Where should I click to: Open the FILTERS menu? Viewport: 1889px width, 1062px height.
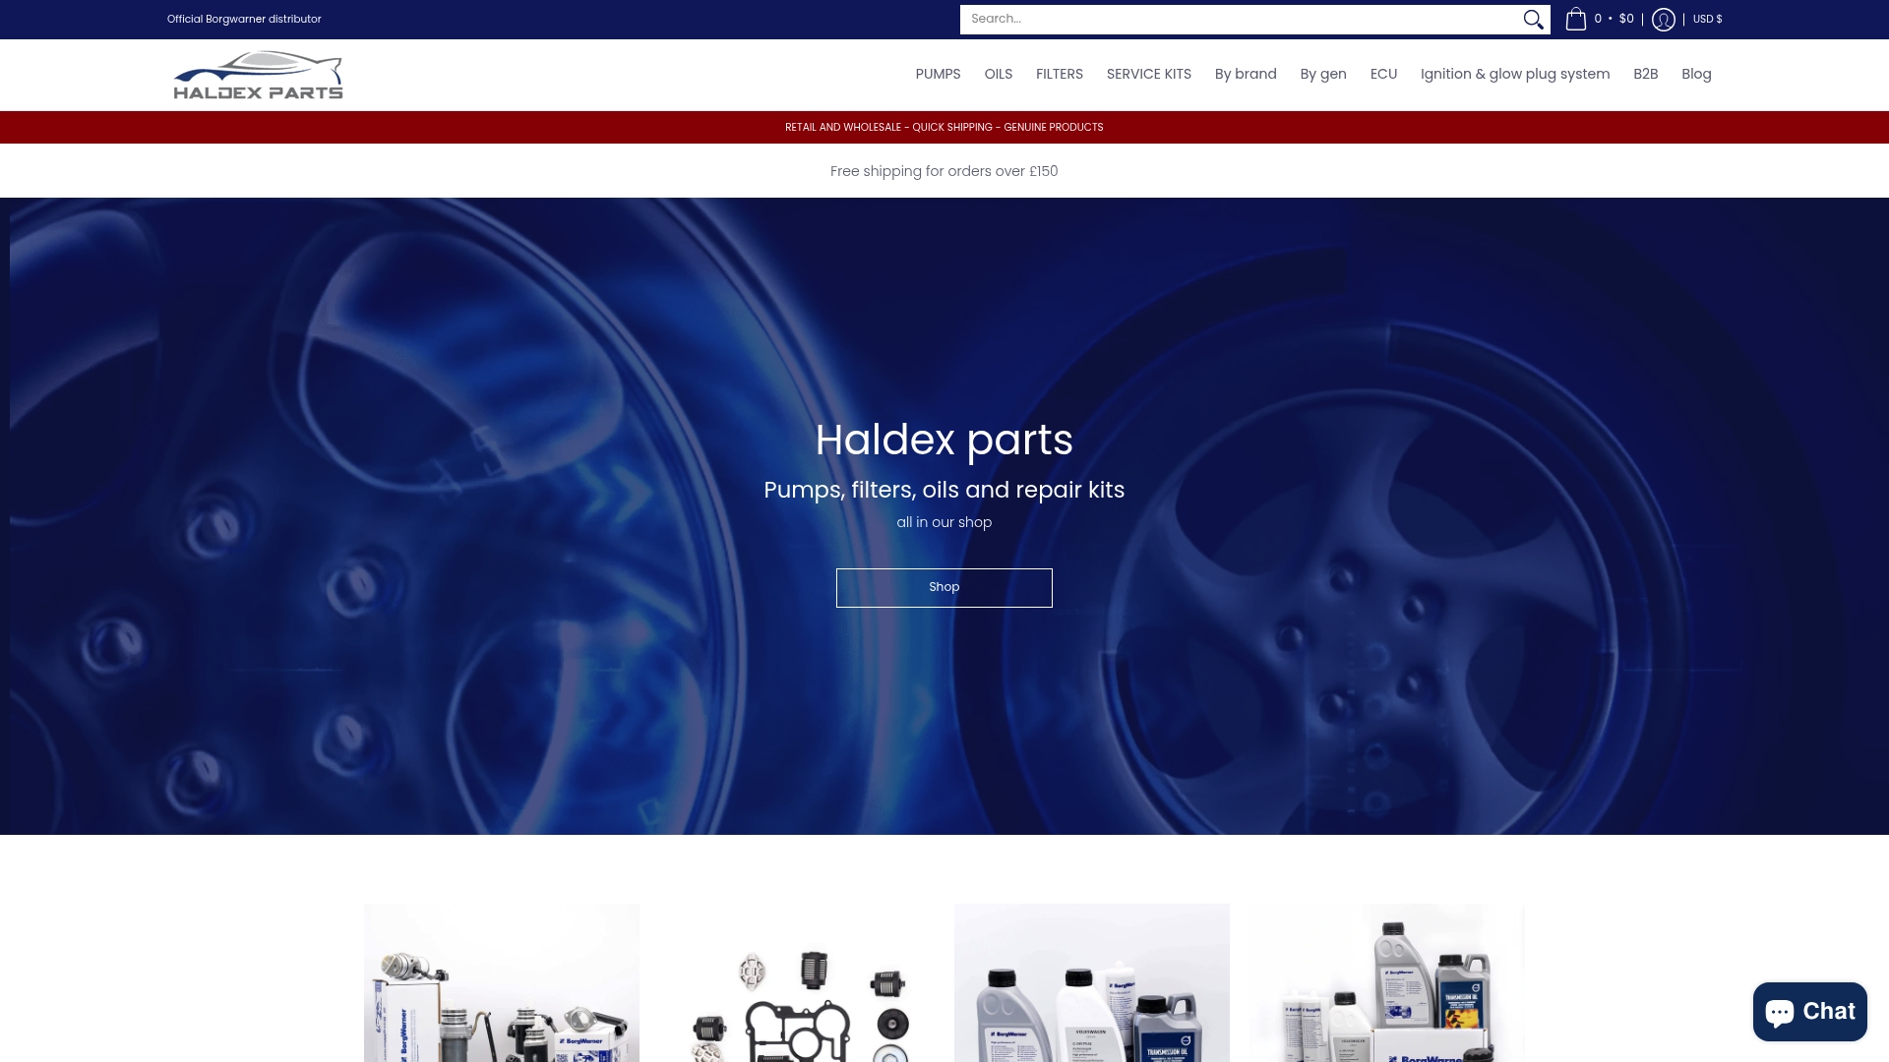[x=1059, y=75]
